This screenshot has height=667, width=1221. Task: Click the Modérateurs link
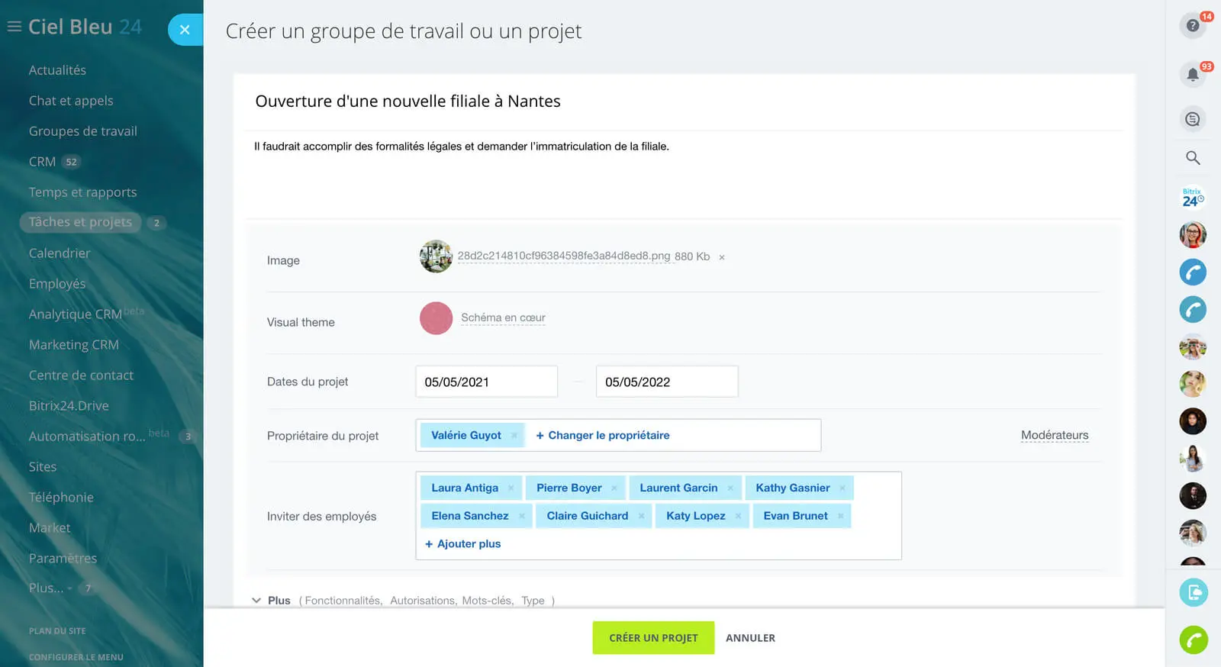pyautogui.click(x=1055, y=436)
